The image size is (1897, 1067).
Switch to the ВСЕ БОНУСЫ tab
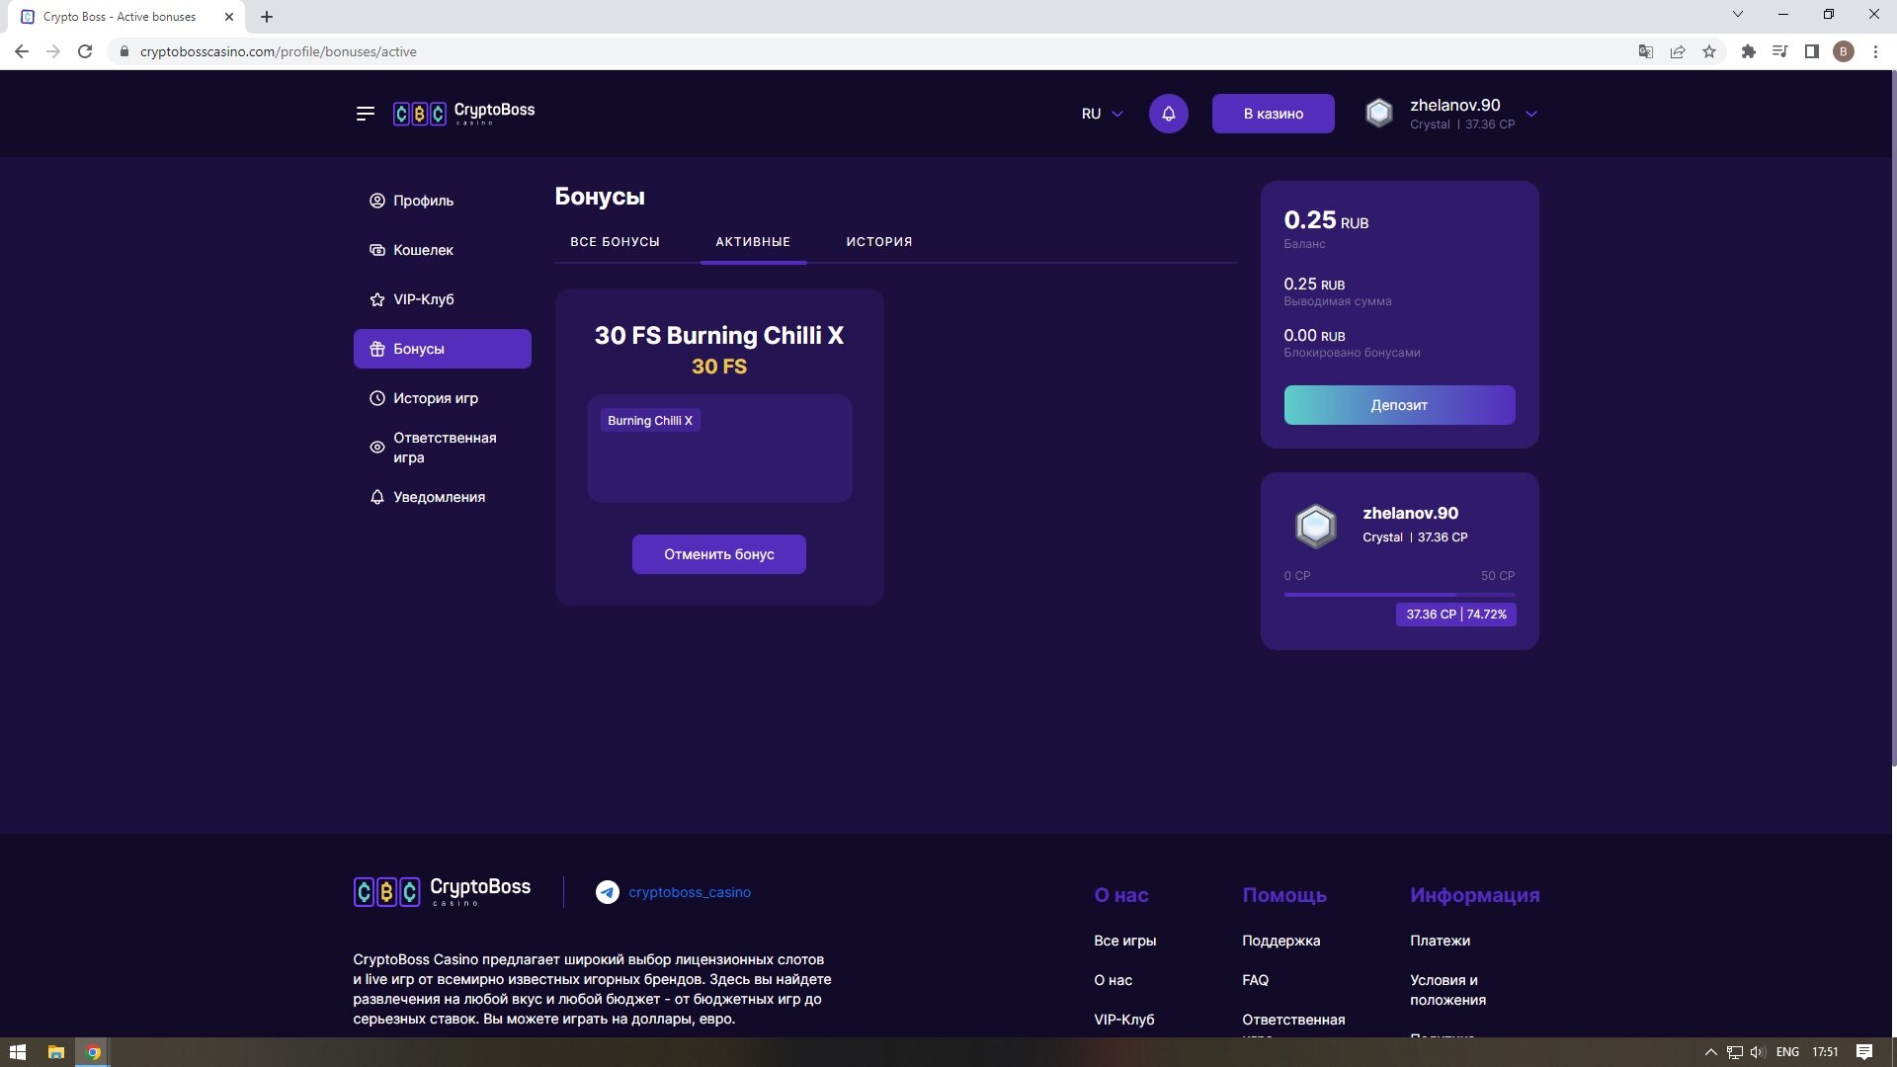(x=615, y=242)
